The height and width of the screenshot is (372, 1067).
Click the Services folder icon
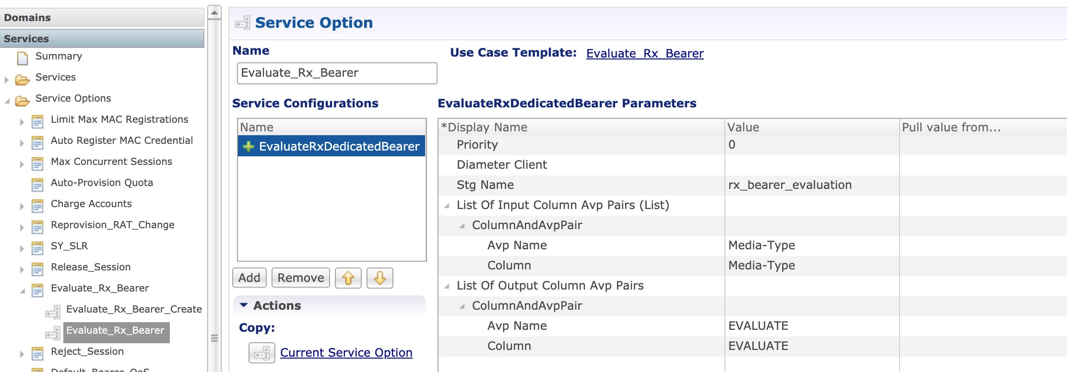tap(22, 79)
